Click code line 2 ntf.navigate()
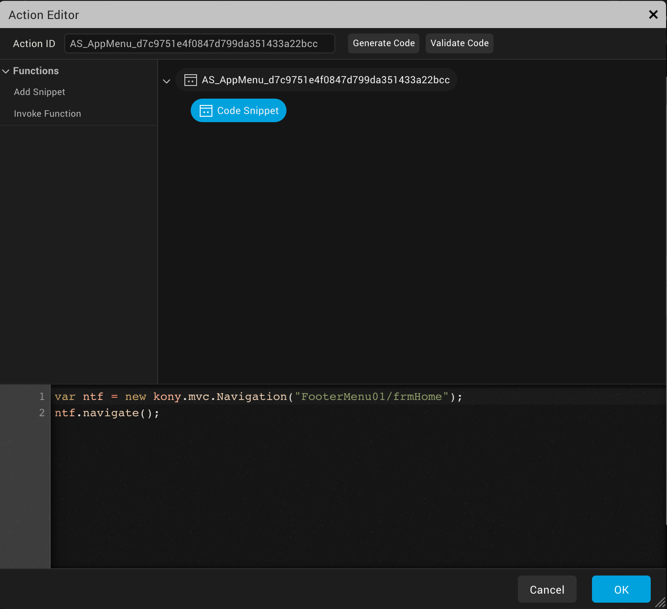This screenshot has height=609, width=667. click(107, 413)
